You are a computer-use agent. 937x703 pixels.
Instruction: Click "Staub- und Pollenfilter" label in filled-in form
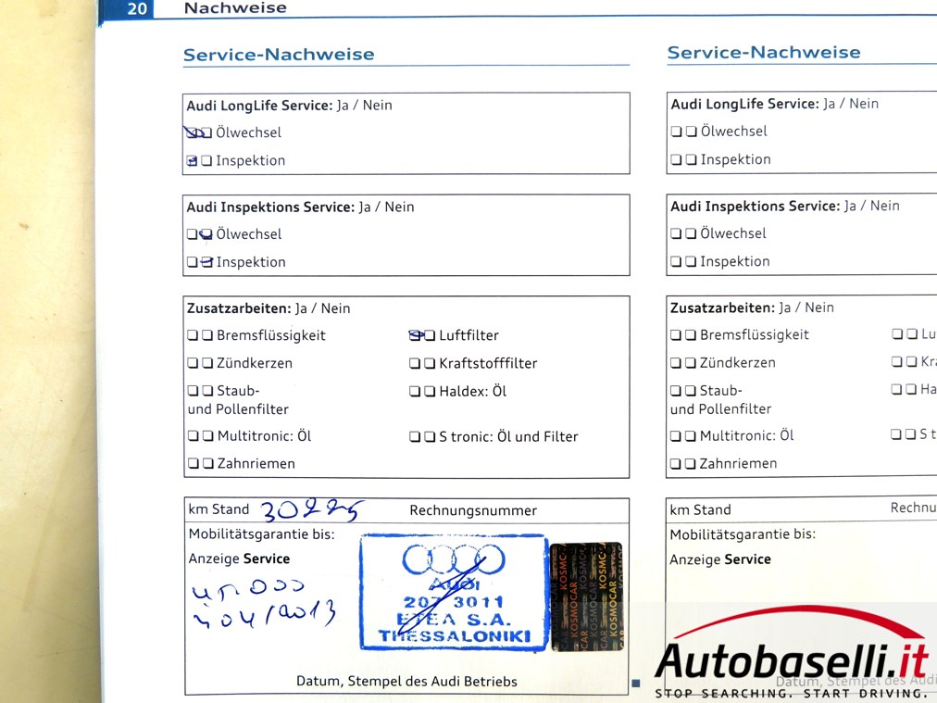[239, 400]
